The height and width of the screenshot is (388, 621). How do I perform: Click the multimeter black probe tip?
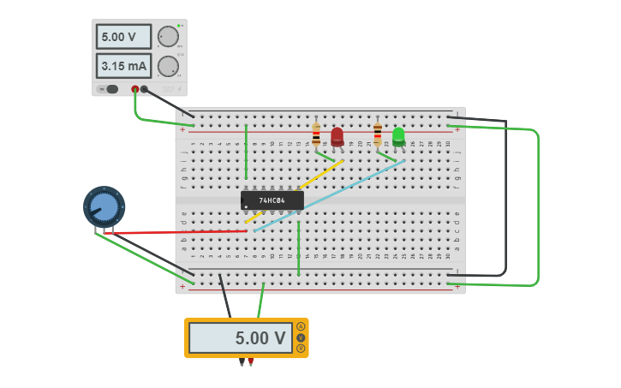pyautogui.click(x=242, y=361)
